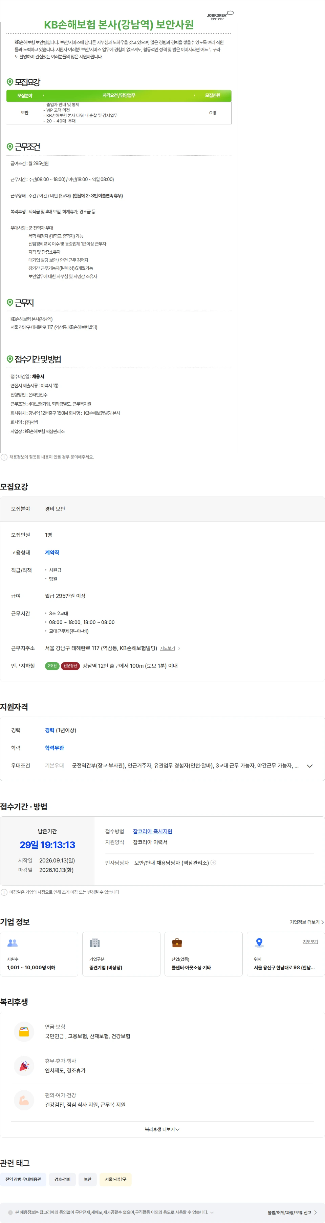Click the 강남역 12번 출구에서 100m text

tap(130, 666)
